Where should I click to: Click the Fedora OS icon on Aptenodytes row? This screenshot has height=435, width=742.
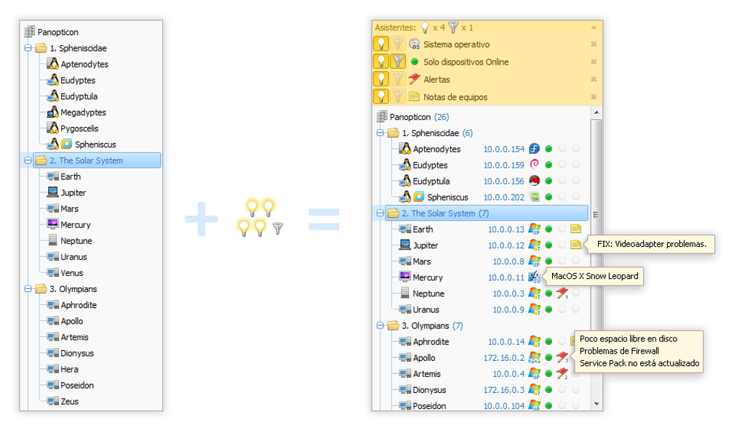pyautogui.click(x=534, y=149)
